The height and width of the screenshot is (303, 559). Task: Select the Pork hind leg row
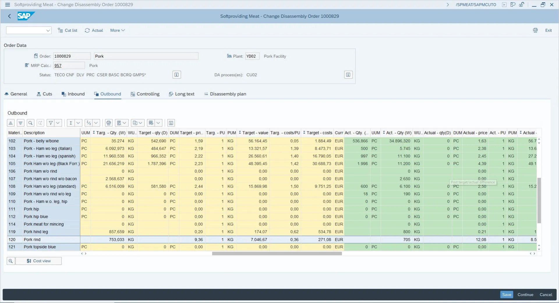[x=272, y=232]
